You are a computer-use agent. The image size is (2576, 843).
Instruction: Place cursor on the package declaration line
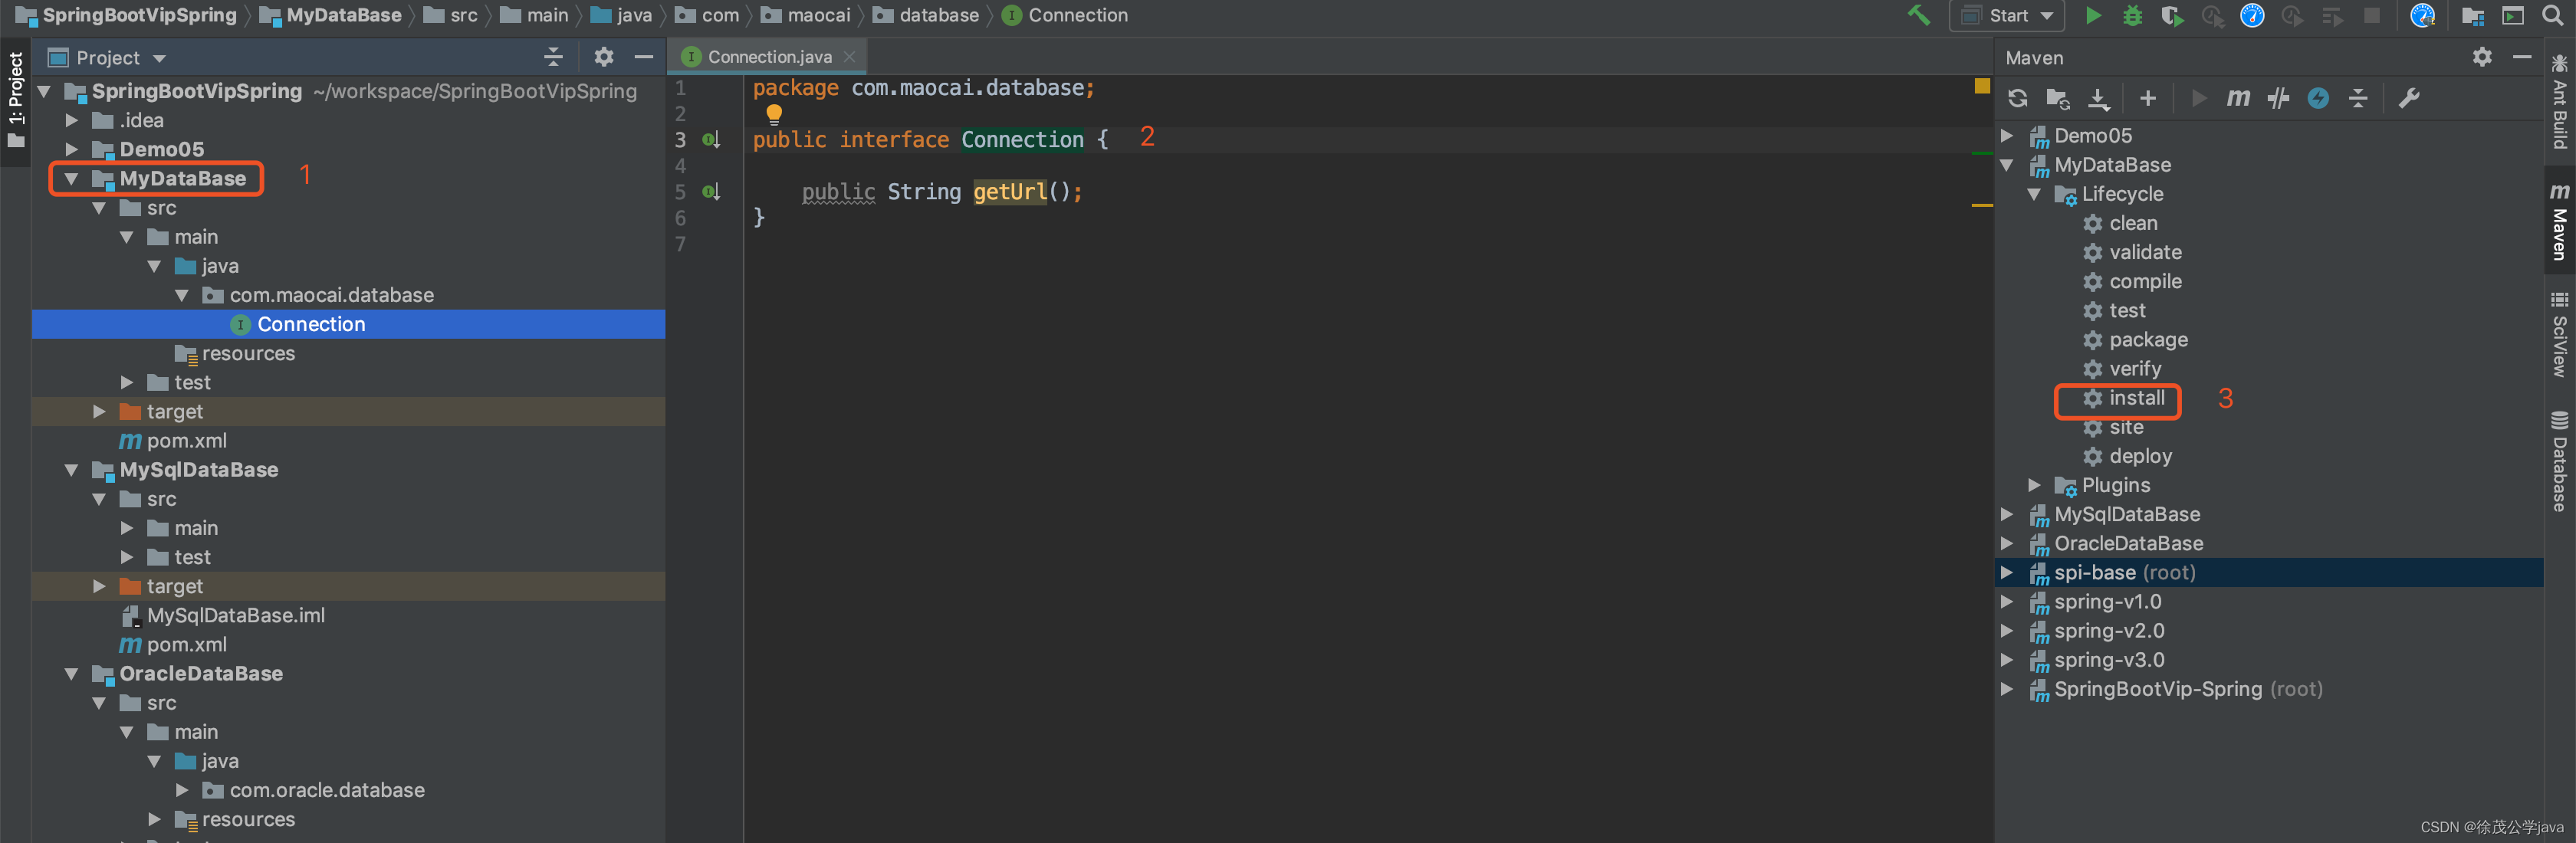click(923, 88)
